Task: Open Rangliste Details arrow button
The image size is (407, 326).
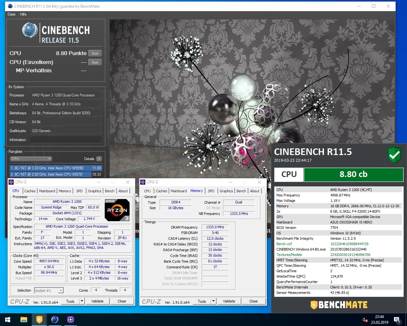Action: click(x=99, y=159)
